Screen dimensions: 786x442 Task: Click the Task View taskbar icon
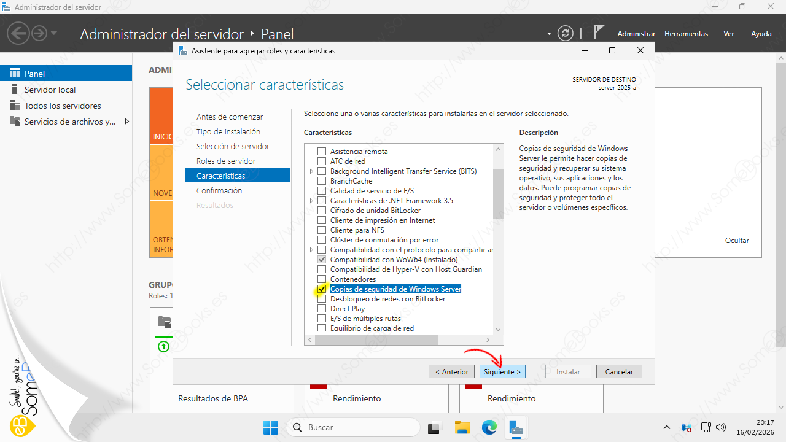[x=435, y=427]
